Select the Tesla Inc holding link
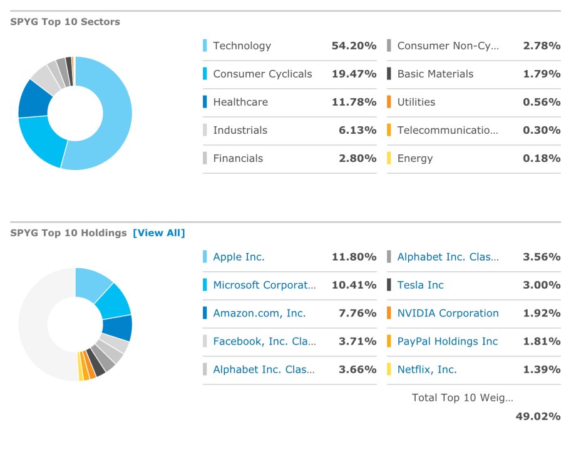The width and height of the screenshot is (586, 452). (420, 285)
